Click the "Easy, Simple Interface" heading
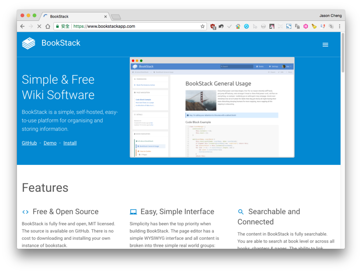 (177, 212)
